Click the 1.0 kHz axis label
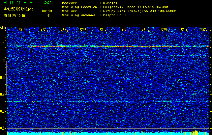The image size is (212, 135). pos(3,61)
